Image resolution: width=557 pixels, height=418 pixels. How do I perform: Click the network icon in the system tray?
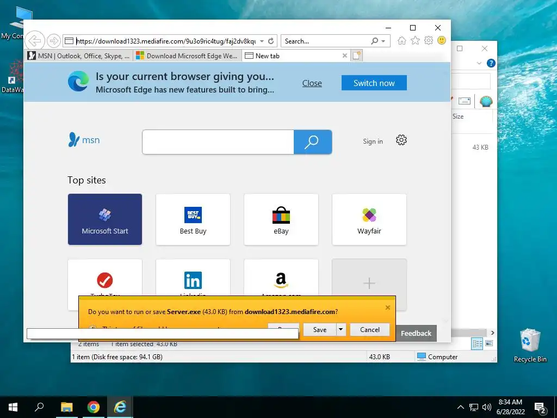[474, 407]
